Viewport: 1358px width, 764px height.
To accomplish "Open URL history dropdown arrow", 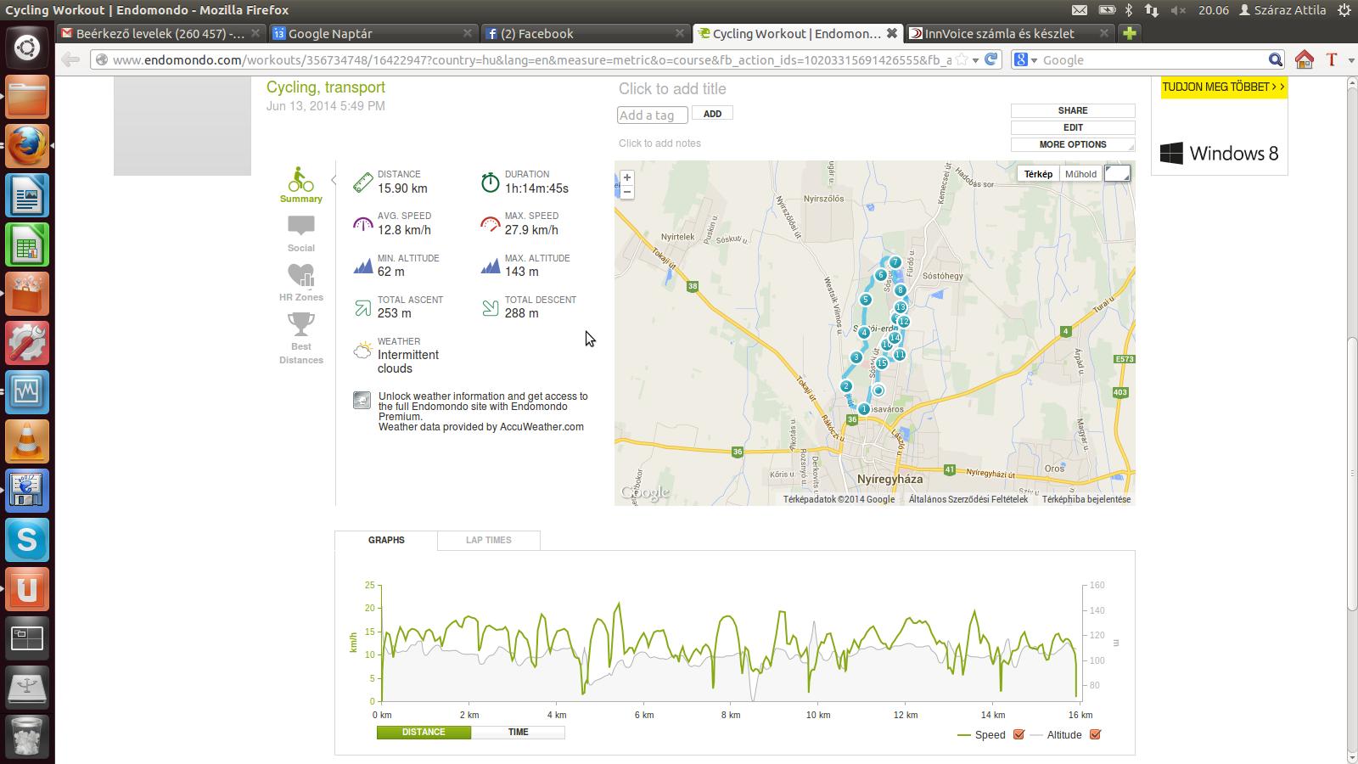I will (x=976, y=59).
